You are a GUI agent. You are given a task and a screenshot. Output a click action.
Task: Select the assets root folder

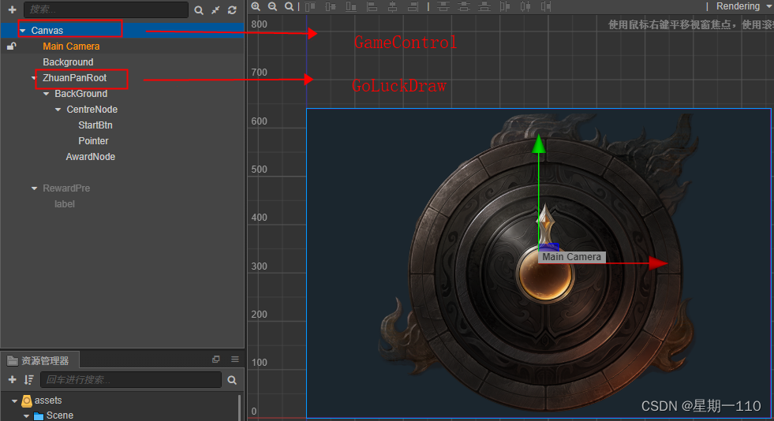click(48, 401)
